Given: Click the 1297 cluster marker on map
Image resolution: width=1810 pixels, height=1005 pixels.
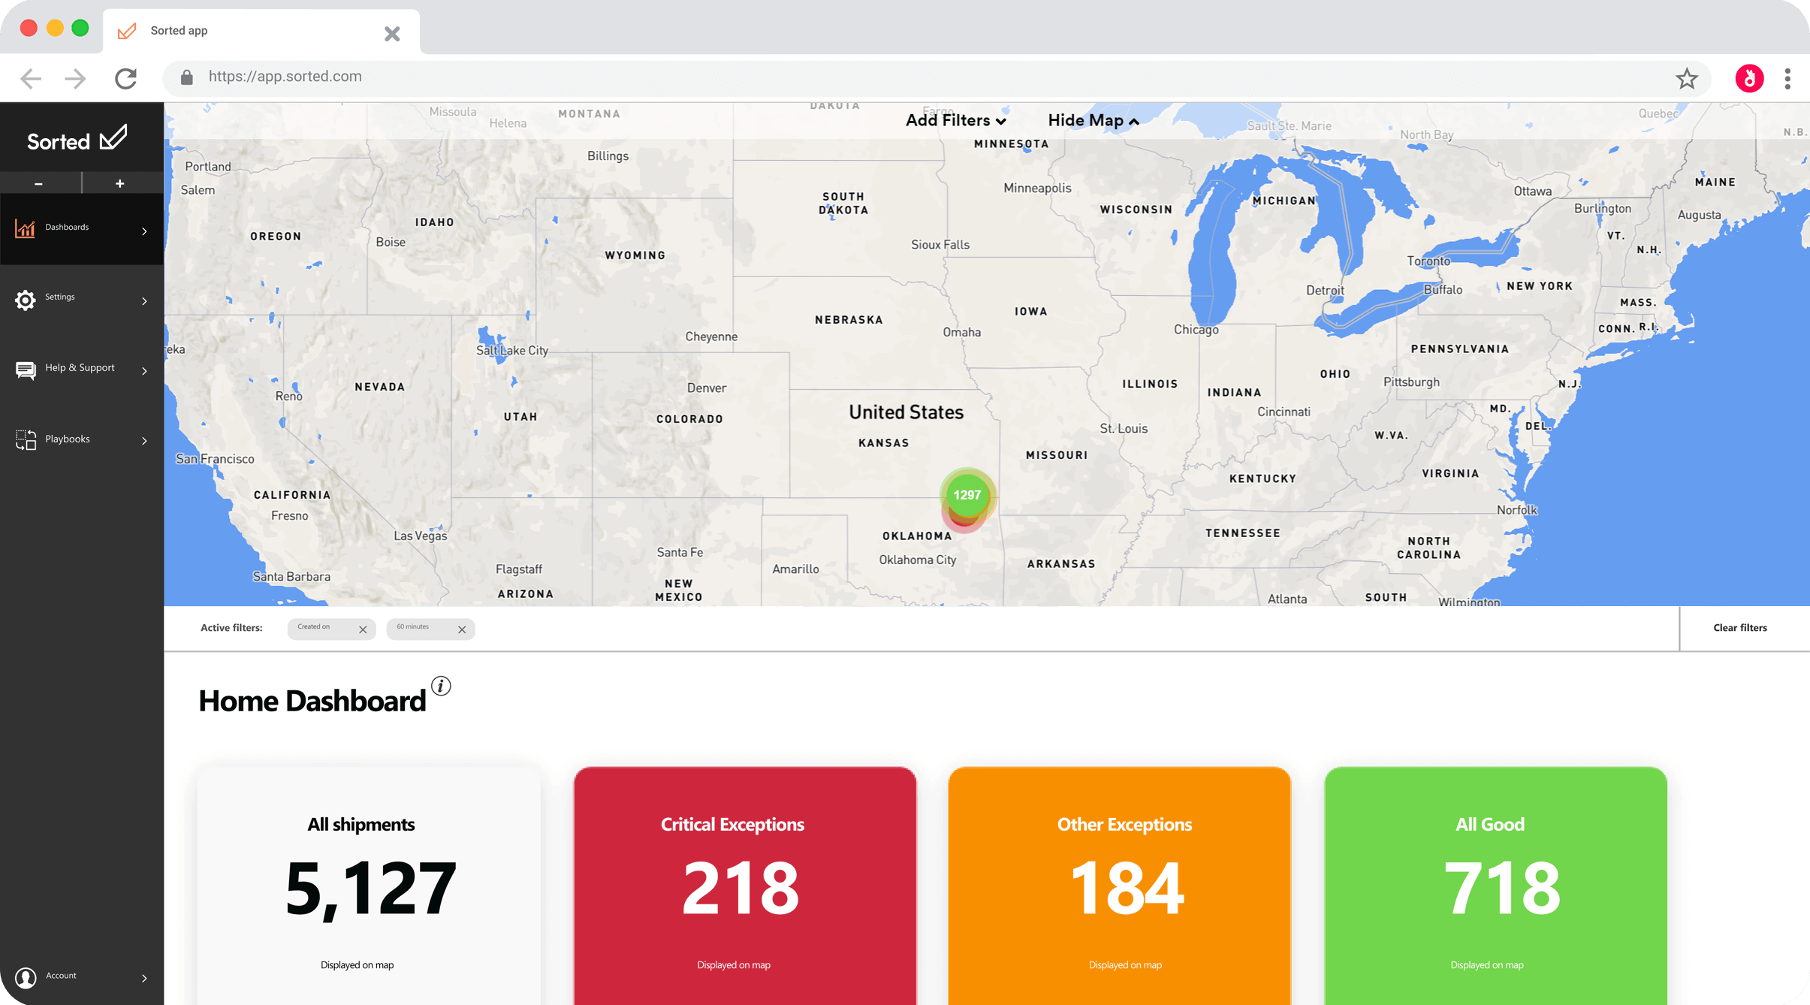Looking at the screenshot, I should point(967,495).
